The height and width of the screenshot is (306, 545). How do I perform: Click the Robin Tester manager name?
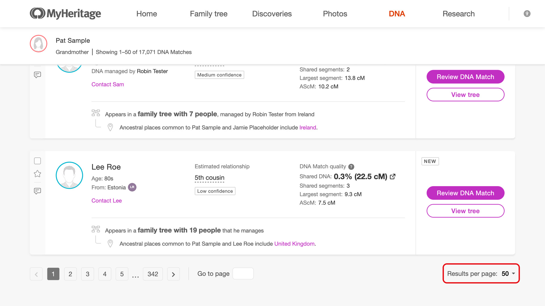click(152, 71)
